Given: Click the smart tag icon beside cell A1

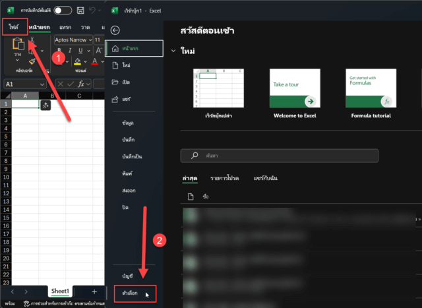Looking at the screenshot, I should click(x=45, y=106).
